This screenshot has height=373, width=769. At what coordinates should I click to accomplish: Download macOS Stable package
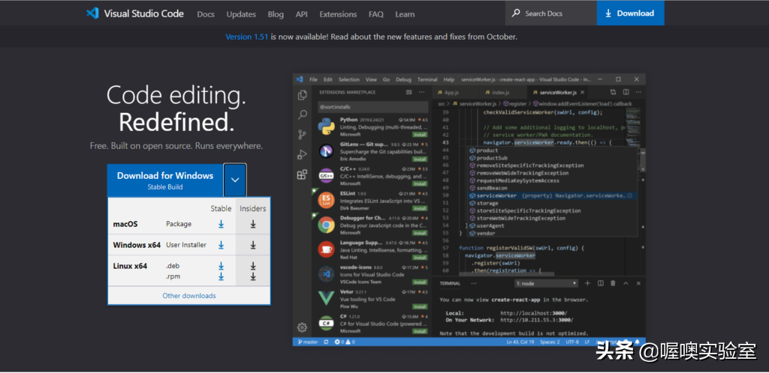[222, 224]
